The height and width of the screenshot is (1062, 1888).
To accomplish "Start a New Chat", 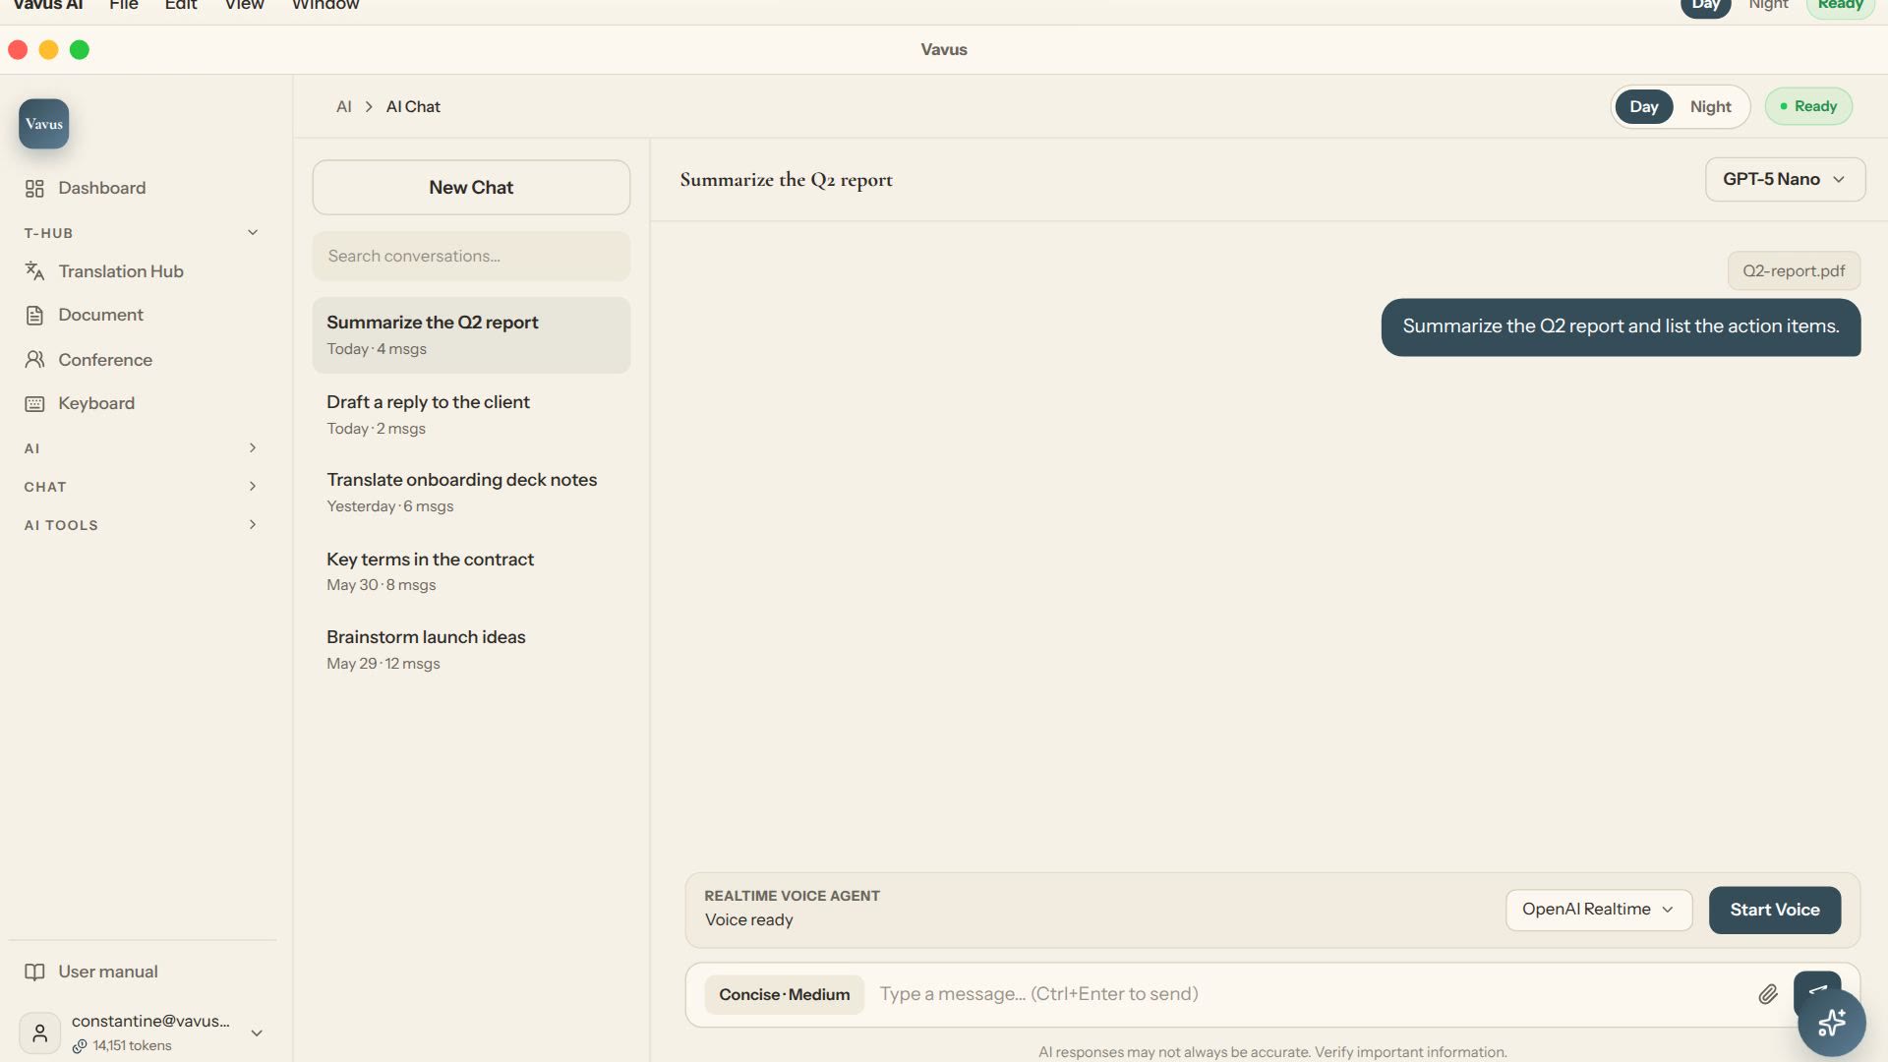I will tap(471, 188).
